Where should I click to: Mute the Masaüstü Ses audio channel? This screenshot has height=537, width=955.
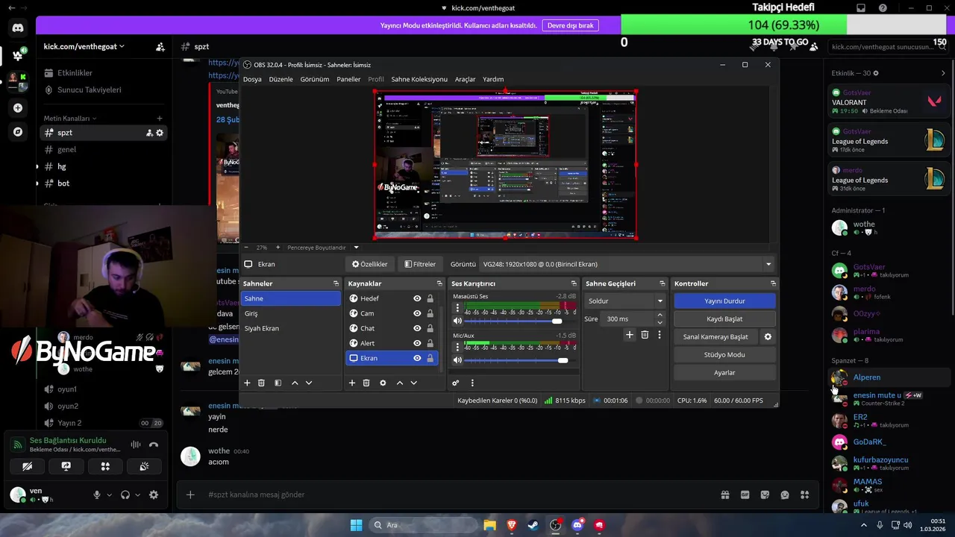point(457,321)
